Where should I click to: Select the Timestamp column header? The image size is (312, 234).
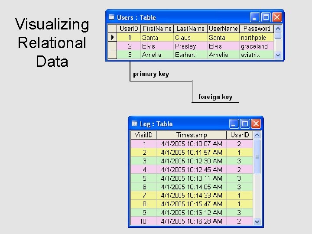point(192,135)
